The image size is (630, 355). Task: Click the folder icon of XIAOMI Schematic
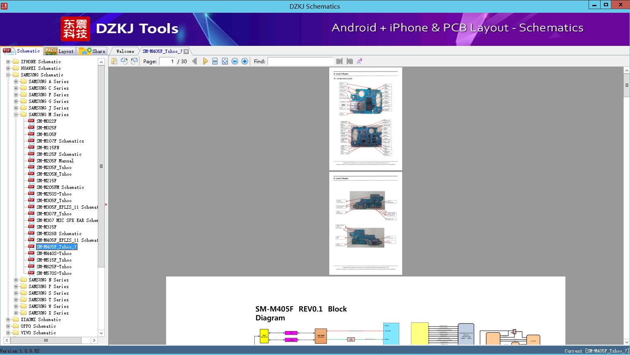pyautogui.click(x=16, y=319)
